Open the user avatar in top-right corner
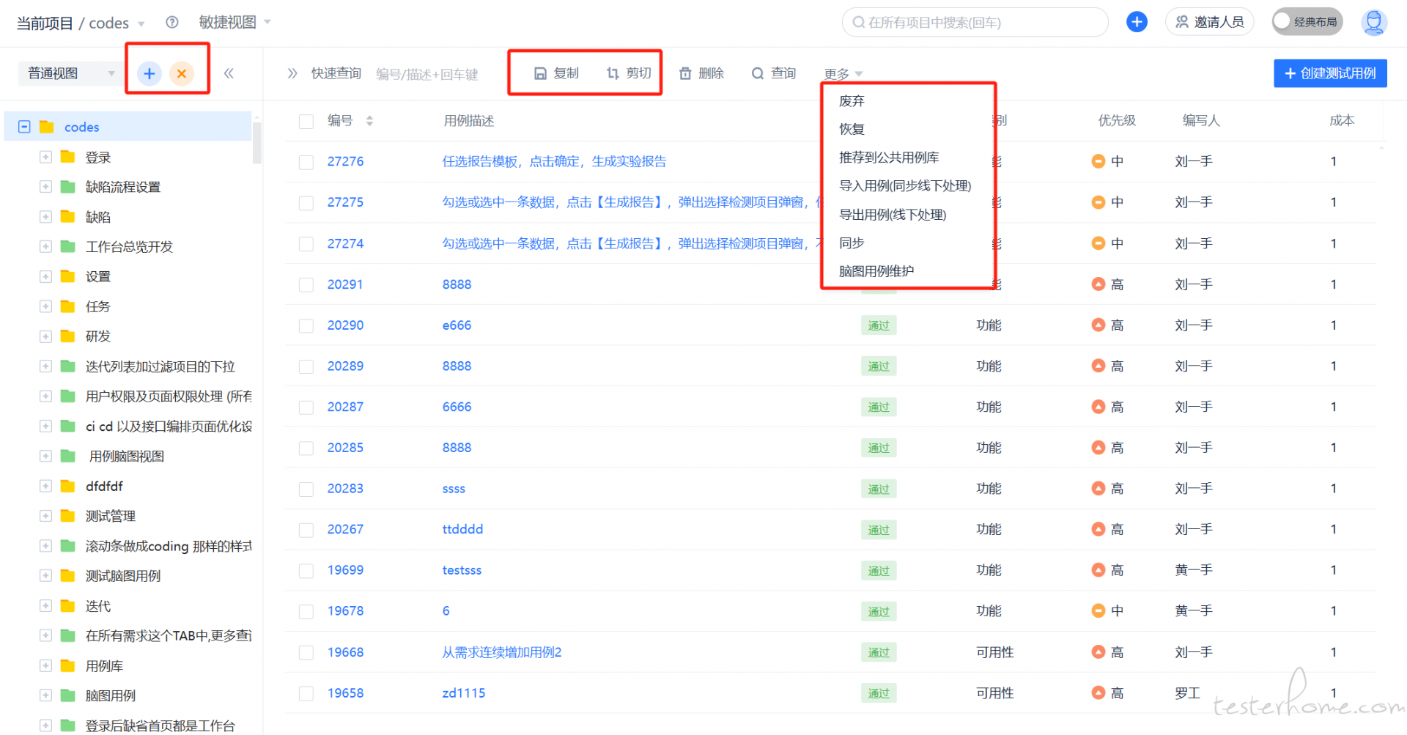 click(1373, 23)
